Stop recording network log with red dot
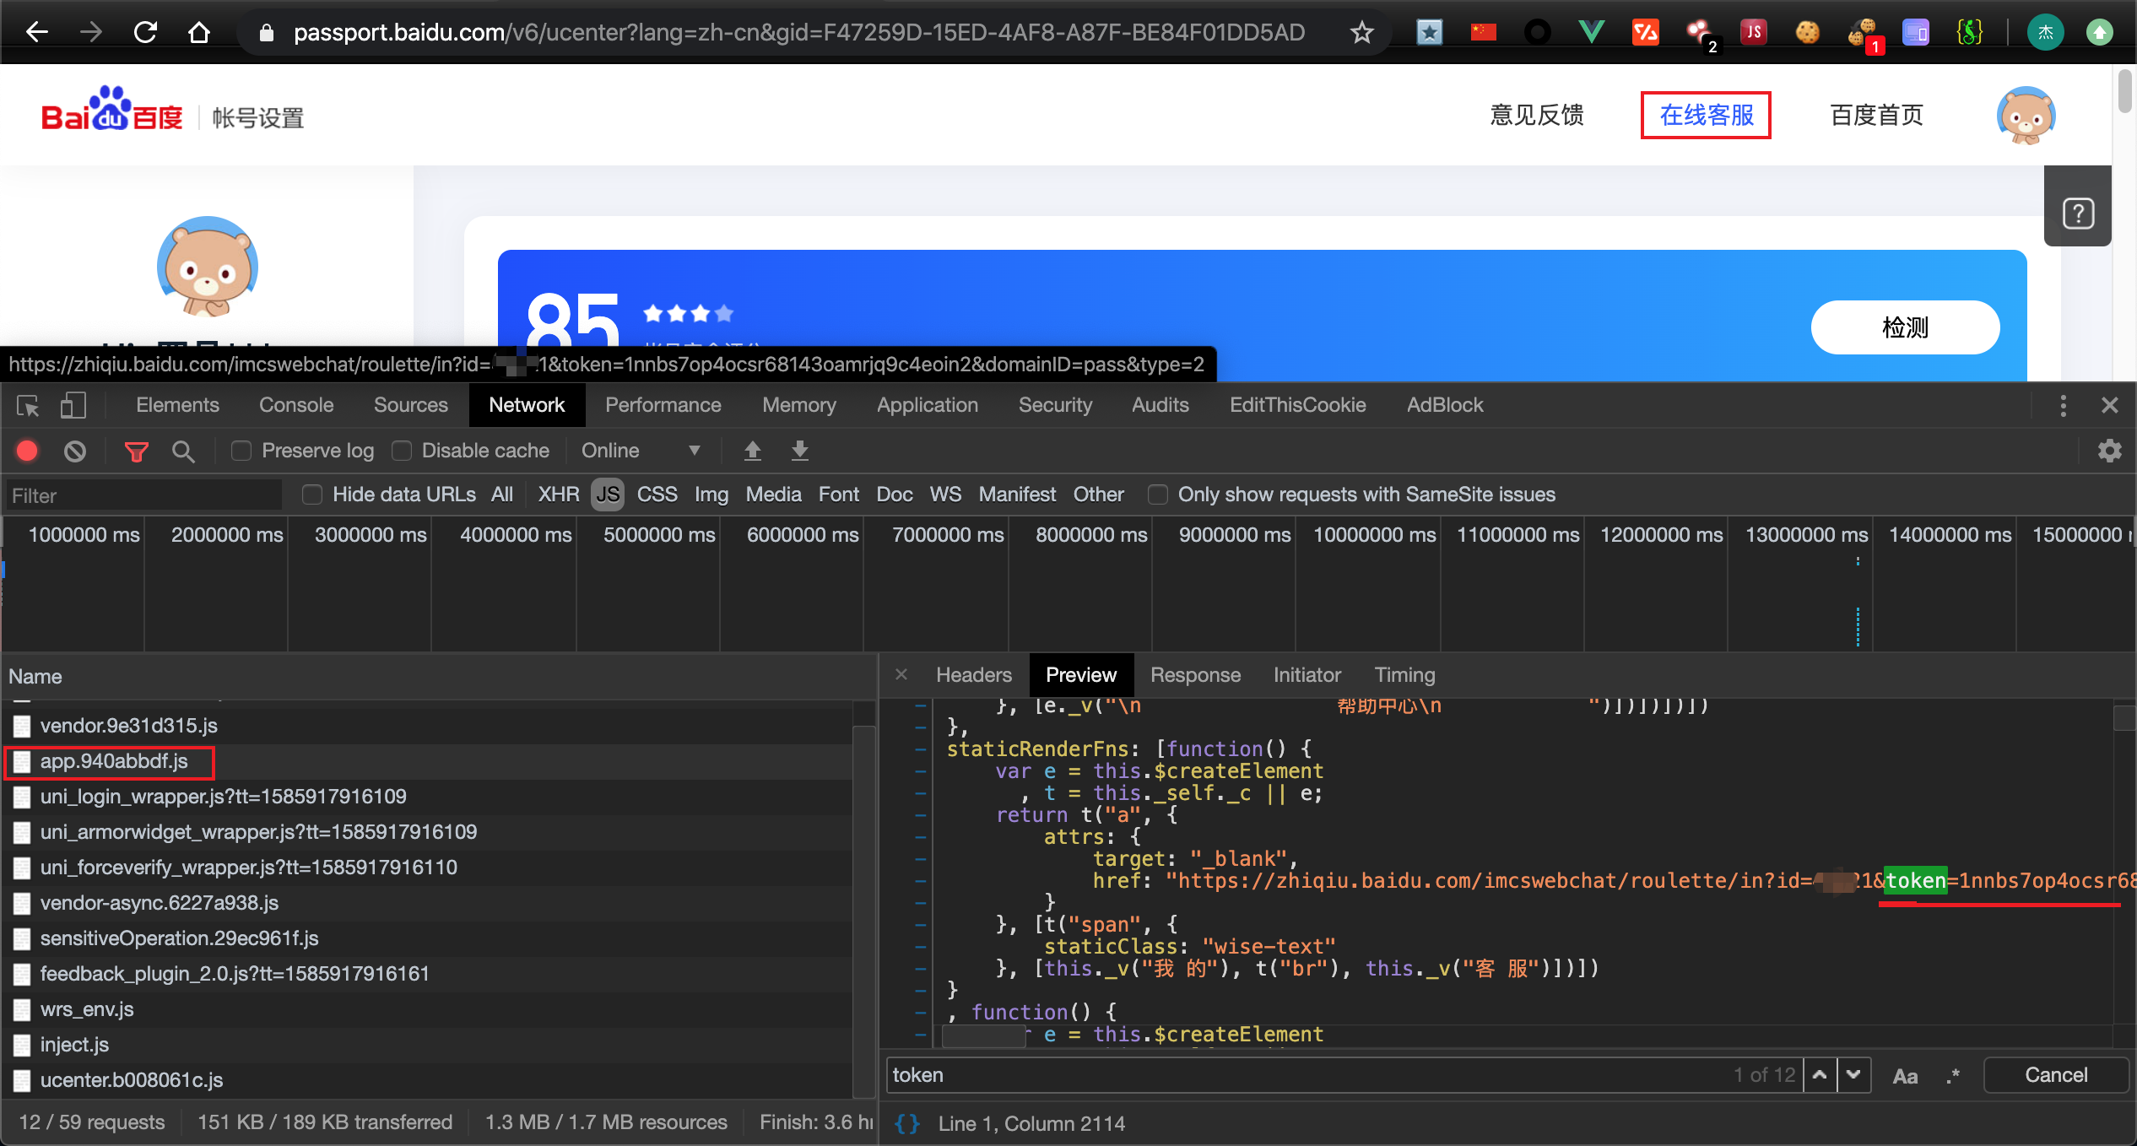The height and width of the screenshot is (1146, 2137). click(27, 451)
